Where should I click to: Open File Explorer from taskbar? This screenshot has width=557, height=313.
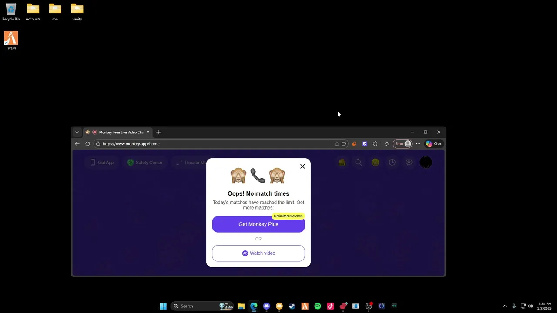[x=241, y=306]
